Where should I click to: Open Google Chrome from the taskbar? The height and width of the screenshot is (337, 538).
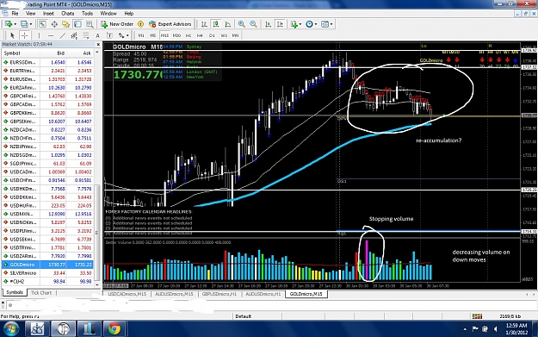(114, 328)
